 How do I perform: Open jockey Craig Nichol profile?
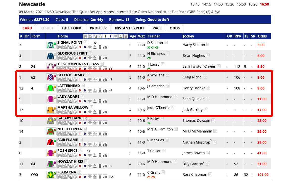pos(192,77)
